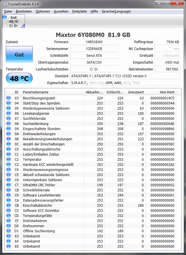
Task: Click the status orb for Ausschaltungsabbrüche
Action: [x=9, y=149]
